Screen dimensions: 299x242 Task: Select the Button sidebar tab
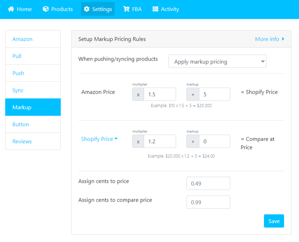[33, 124]
